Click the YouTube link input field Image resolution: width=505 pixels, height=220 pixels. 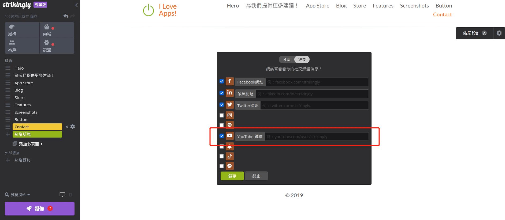click(317, 136)
